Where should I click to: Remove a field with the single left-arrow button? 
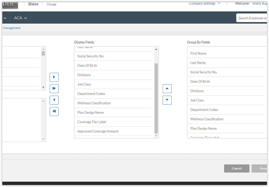pyautogui.click(x=54, y=100)
